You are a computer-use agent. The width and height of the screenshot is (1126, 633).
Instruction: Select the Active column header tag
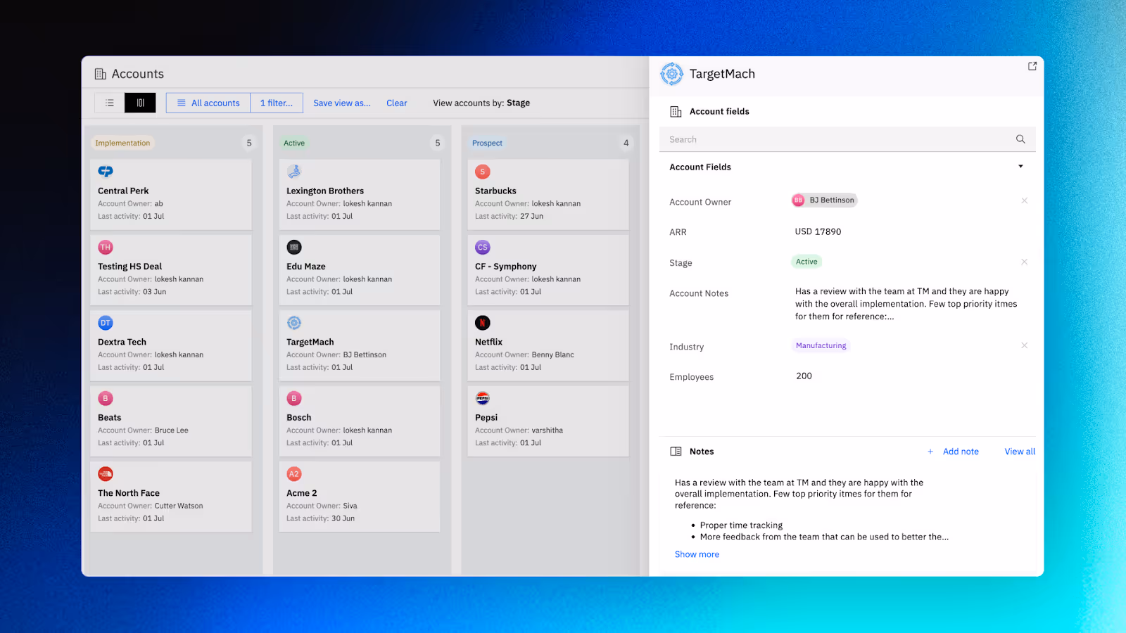point(294,143)
